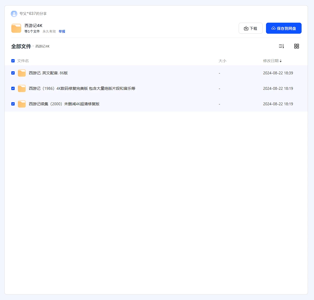Screen dimensions: 314x300
Task: Click the 西游记4K header folder icon
Action: tap(16, 28)
